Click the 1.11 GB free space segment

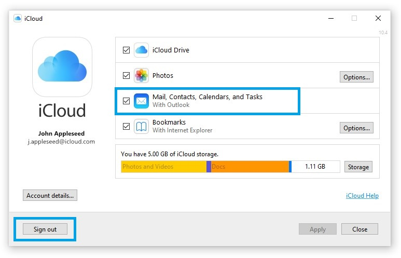(x=315, y=167)
